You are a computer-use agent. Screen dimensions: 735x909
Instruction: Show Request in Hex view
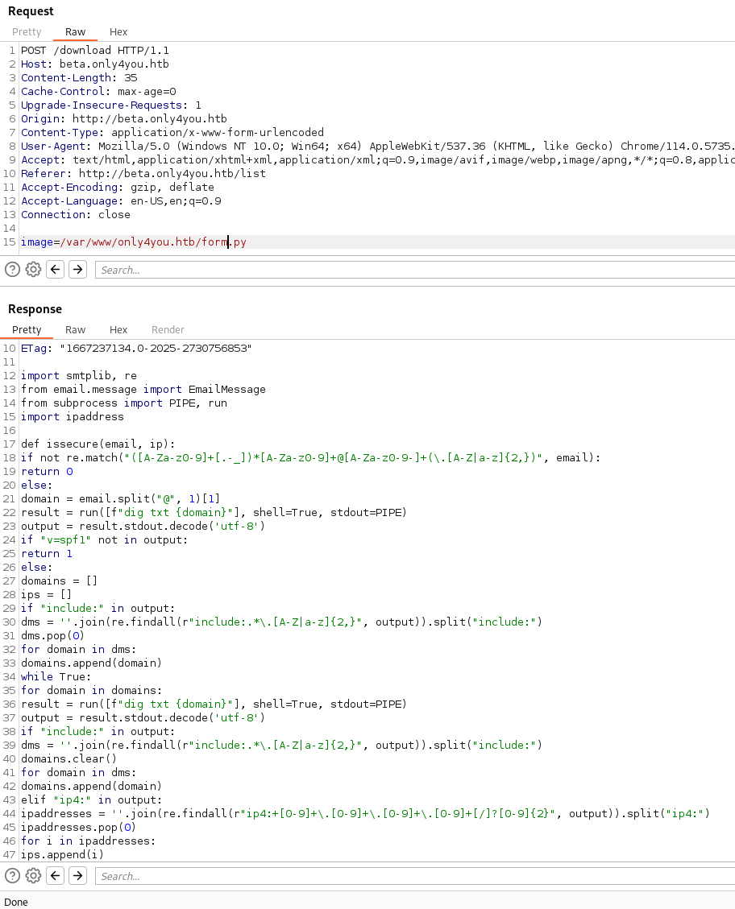point(118,32)
